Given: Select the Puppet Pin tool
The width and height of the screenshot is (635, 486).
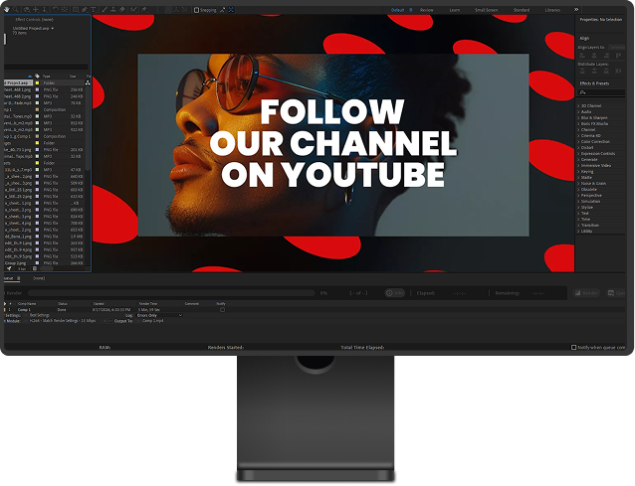Looking at the screenshot, I should point(143,10).
